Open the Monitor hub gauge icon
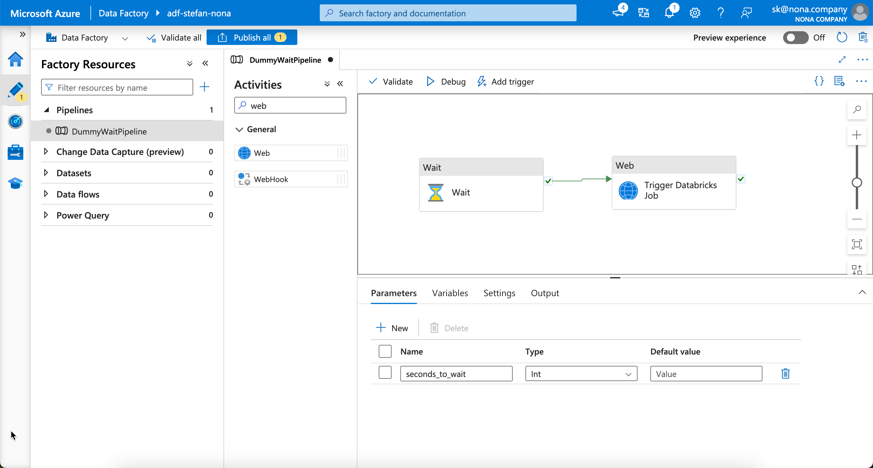873x468 pixels. point(15,121)
